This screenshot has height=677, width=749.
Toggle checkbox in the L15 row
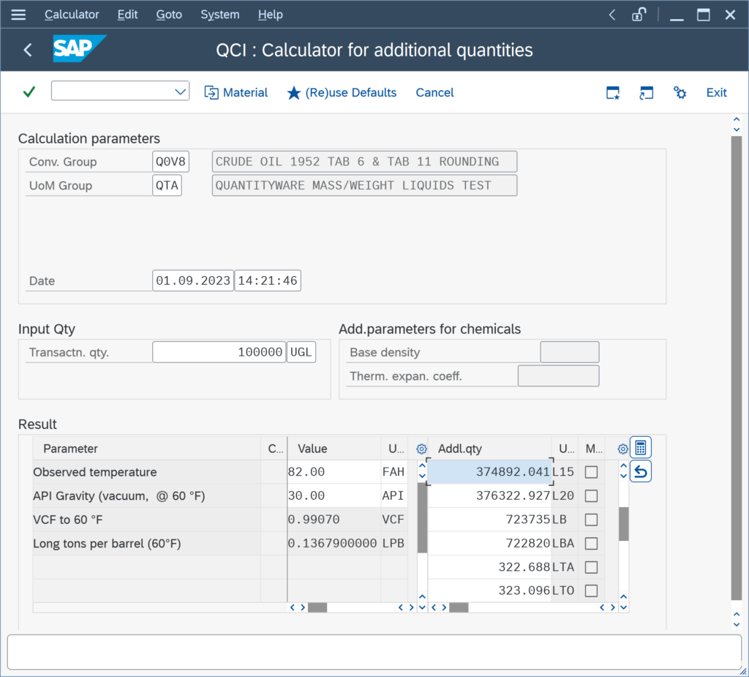[591, 472]
